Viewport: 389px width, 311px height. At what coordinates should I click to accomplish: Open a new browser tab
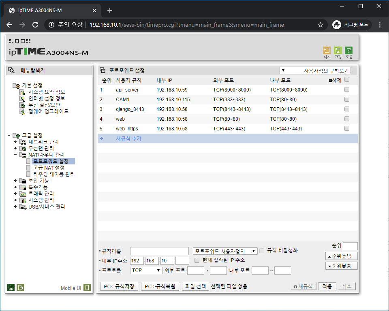tap(110, 11)
